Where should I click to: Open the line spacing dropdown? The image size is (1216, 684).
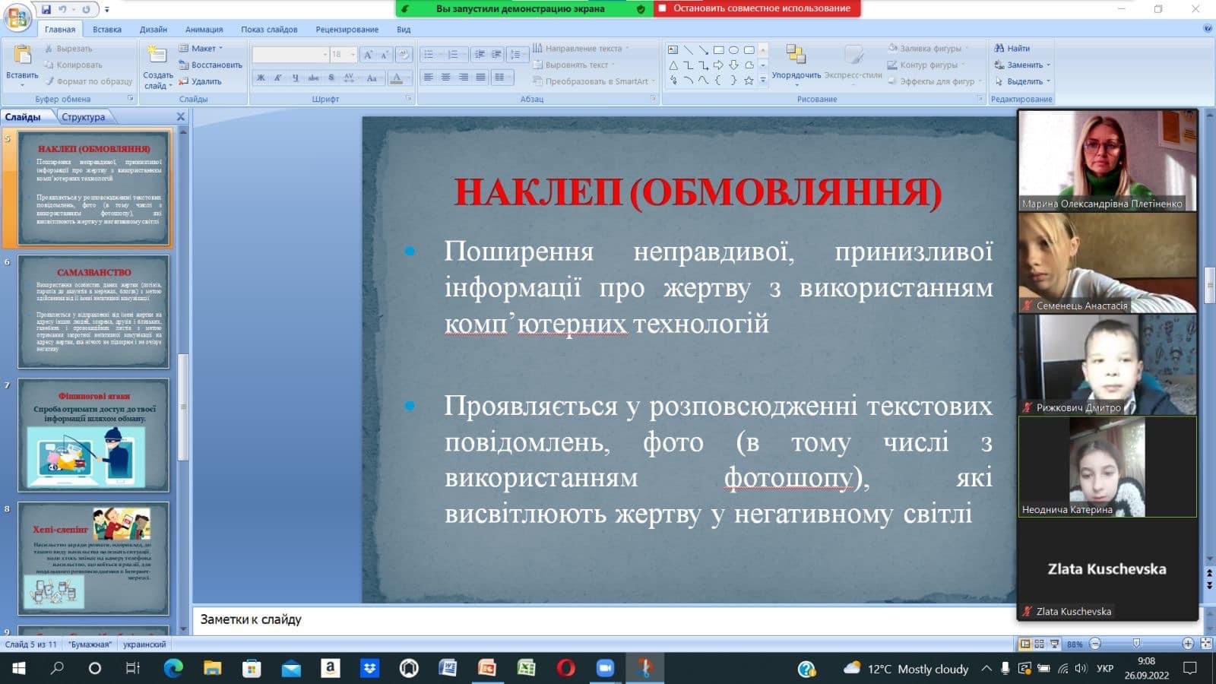click(517, 55)
